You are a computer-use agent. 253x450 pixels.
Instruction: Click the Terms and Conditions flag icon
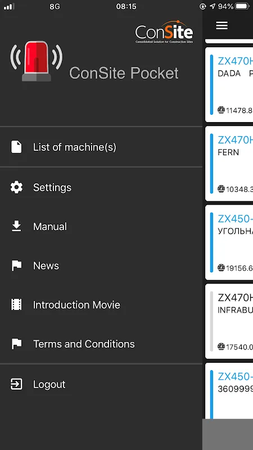(x=16, y=344)
